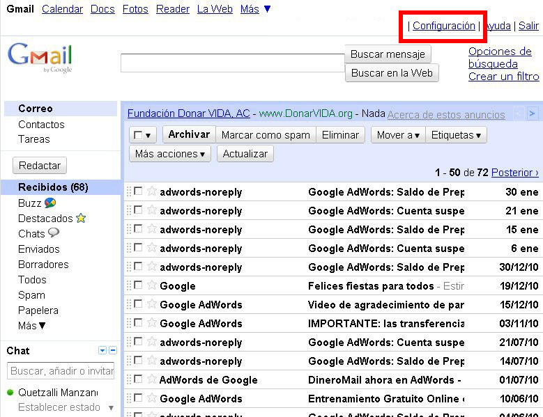Viewport: 543px width, 417px height.
Task: Open the Borradores folder
Action: coord(43,264)
